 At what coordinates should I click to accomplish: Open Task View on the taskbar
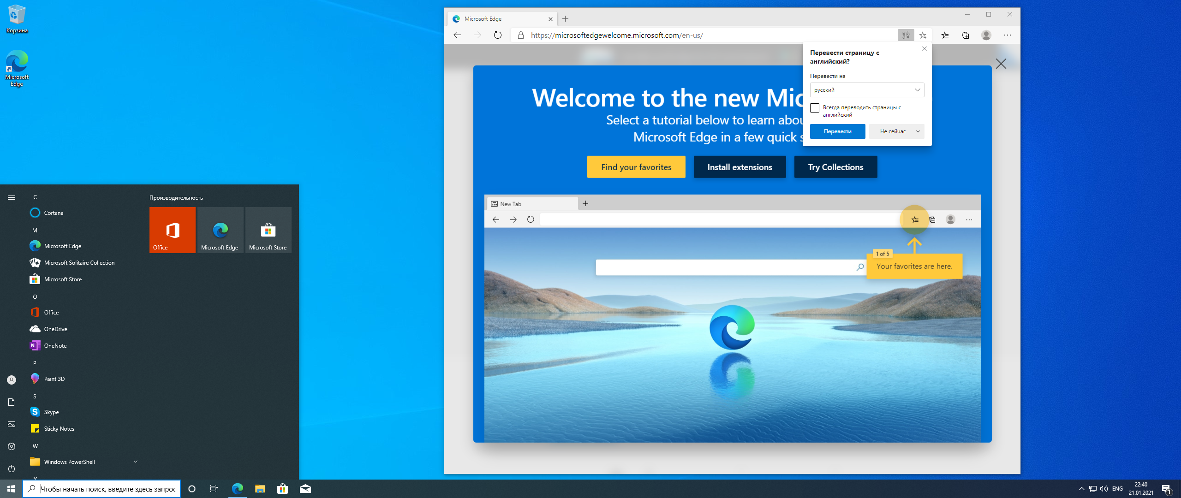point(214,489)
